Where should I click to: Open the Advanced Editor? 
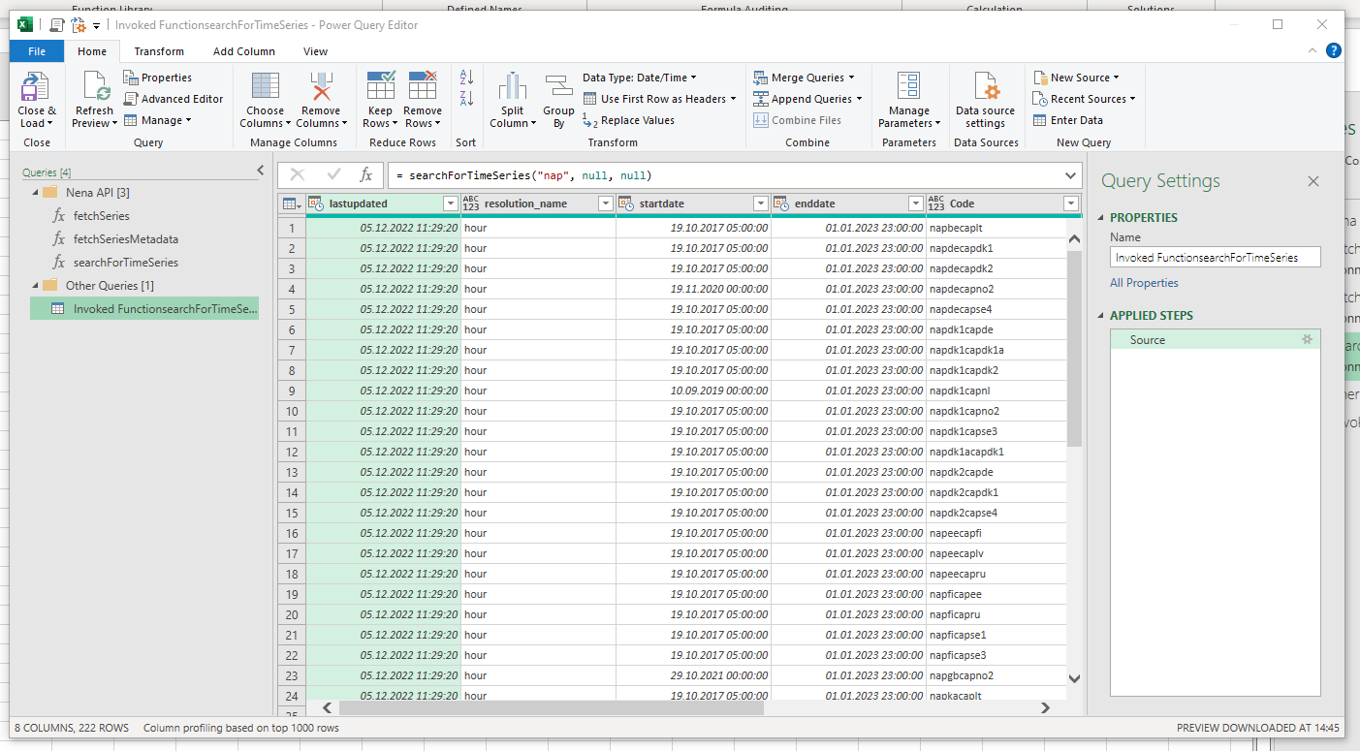[x=174, y=99]
